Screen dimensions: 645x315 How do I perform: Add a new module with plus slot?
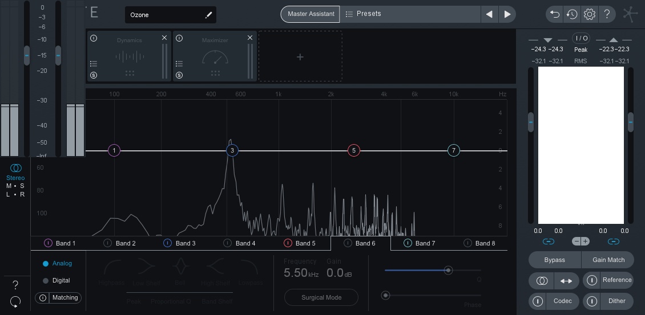coord(300,56)
